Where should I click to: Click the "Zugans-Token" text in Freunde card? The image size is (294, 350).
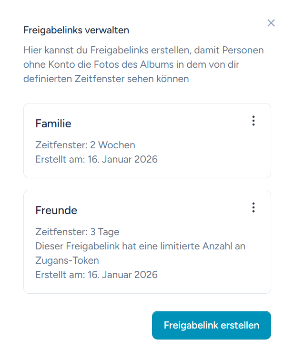[67, 260]
